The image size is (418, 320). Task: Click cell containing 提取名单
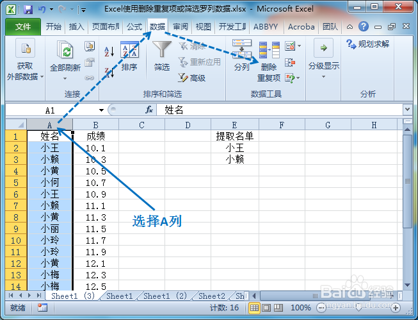pyautogui.click(x=234, y=136)
